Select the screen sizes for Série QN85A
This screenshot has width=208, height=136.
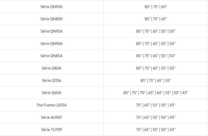point(156,56)
